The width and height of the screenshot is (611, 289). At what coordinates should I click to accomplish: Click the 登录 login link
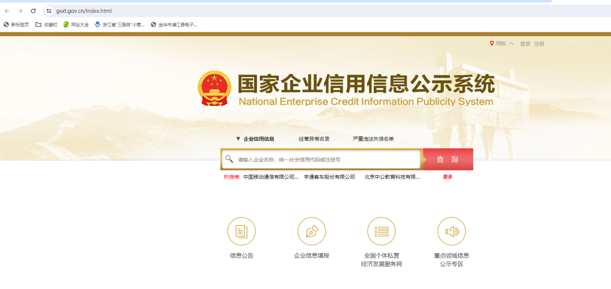pos(525,44)
